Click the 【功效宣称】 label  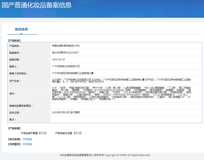(14, 144)
